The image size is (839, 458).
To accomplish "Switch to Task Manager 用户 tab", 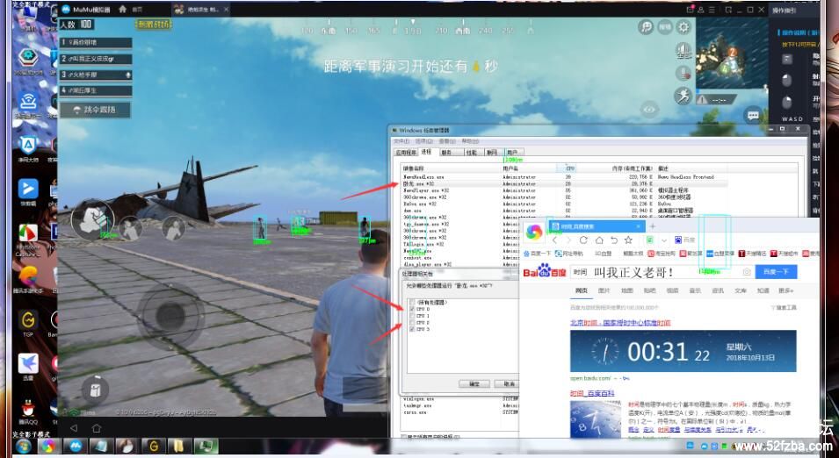I will [512, 153].
